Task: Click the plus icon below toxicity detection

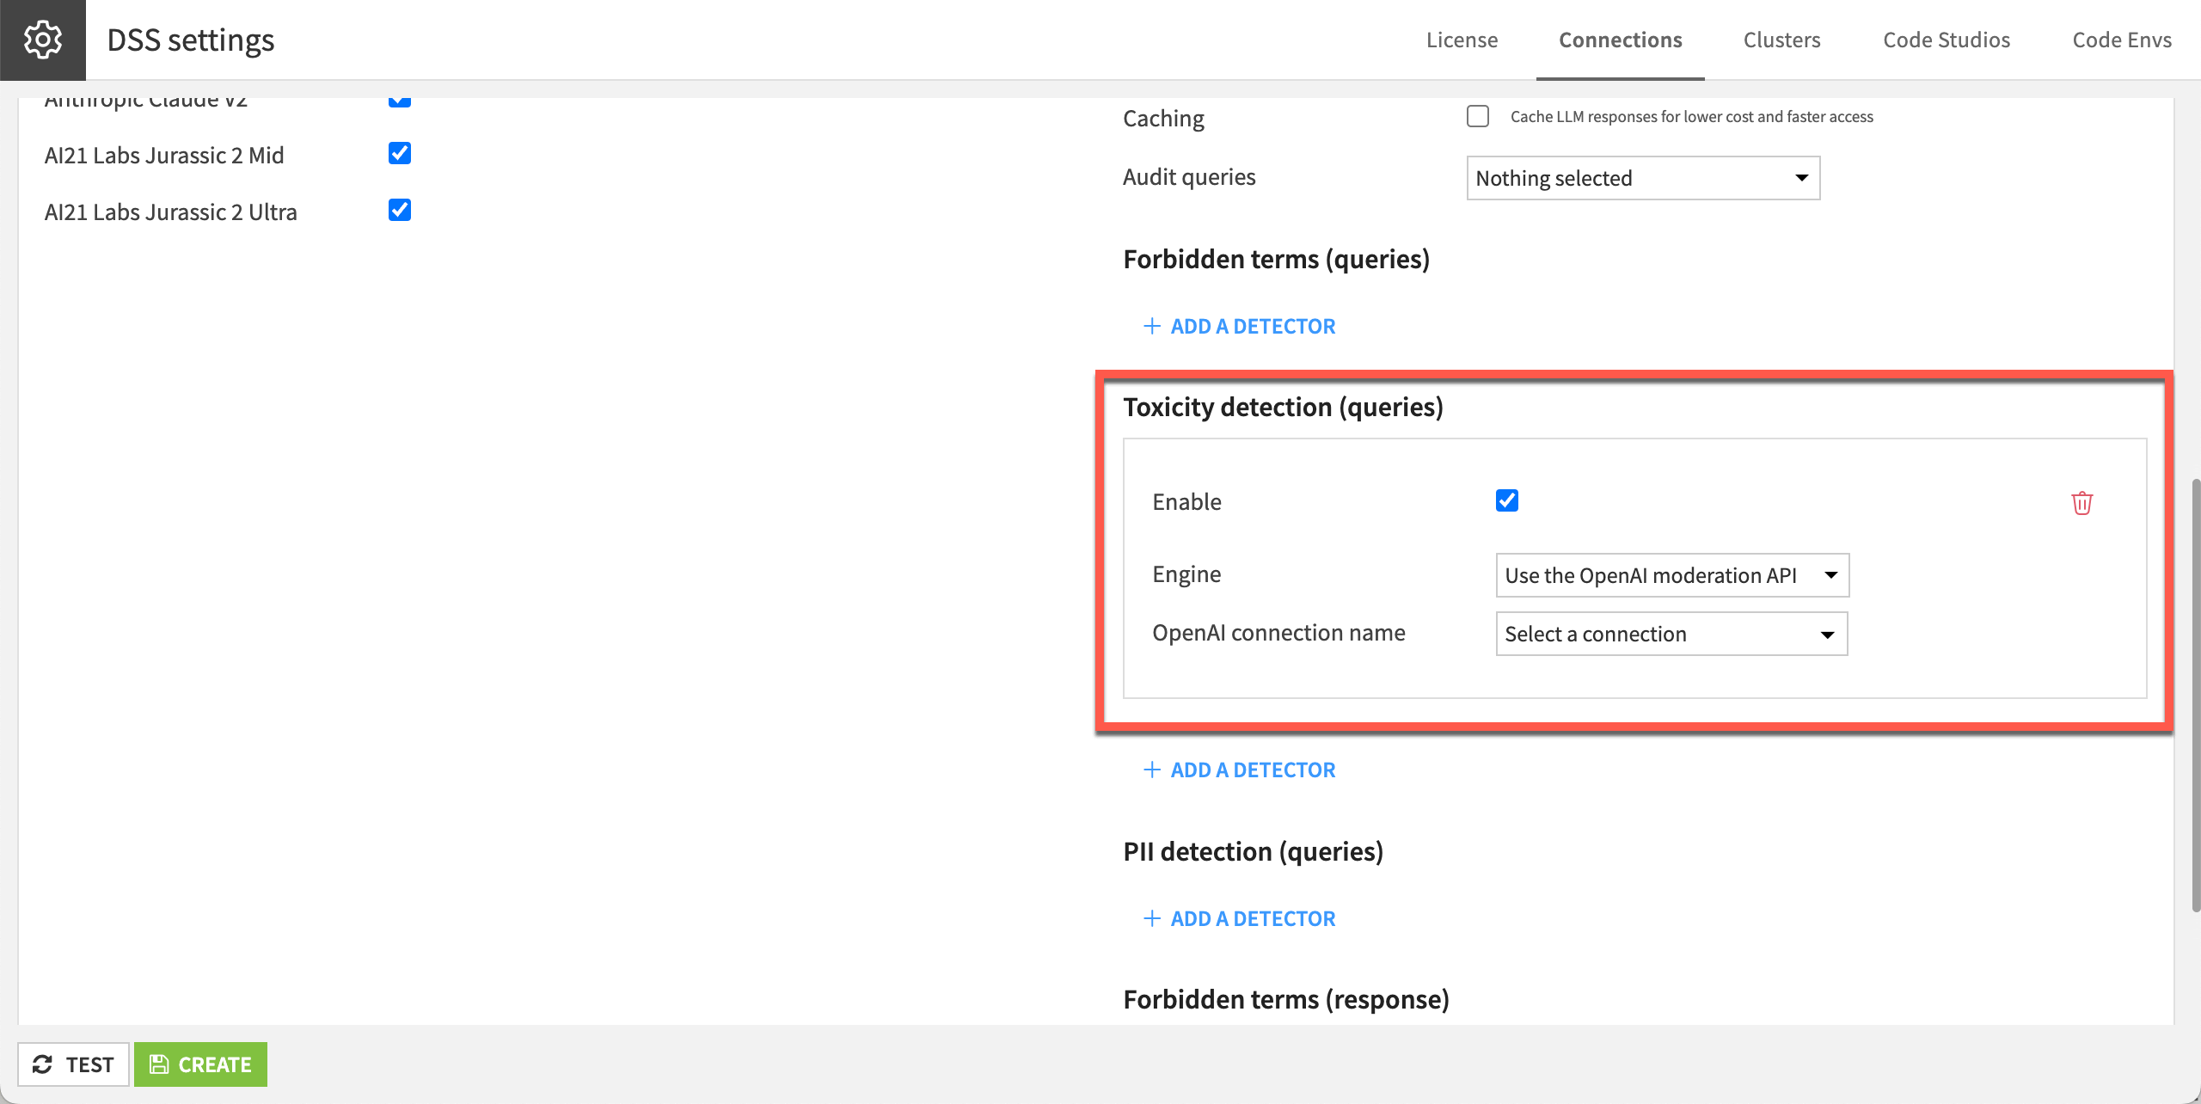Action: pyautogui.click(x=1152, y=770)
